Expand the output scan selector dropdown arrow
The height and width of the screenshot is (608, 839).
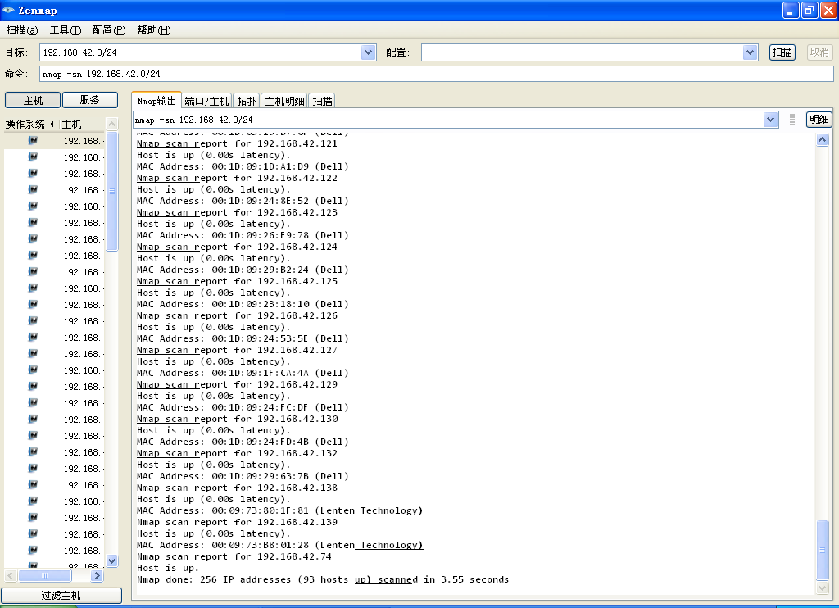[x=770, y=120]
